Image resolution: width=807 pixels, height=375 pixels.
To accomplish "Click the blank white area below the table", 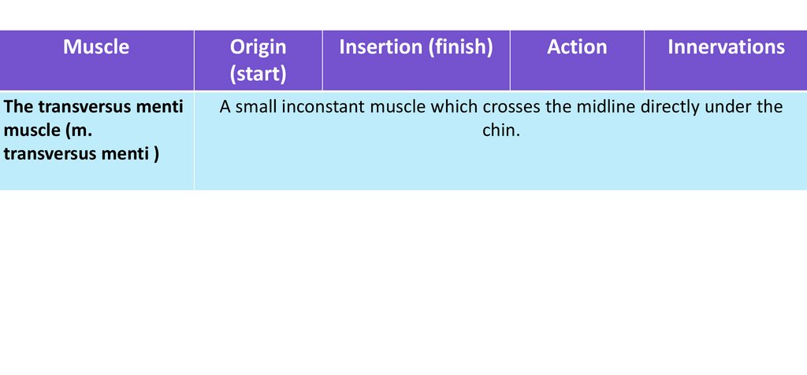I will (x=403, y=283).
